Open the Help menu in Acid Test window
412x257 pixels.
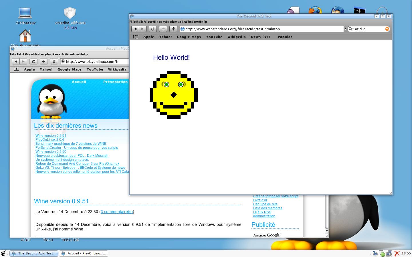tap(203, 22)
